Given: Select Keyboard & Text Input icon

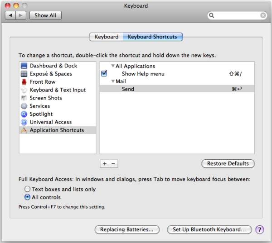Looking at the screenshot, I should (24, 90).
